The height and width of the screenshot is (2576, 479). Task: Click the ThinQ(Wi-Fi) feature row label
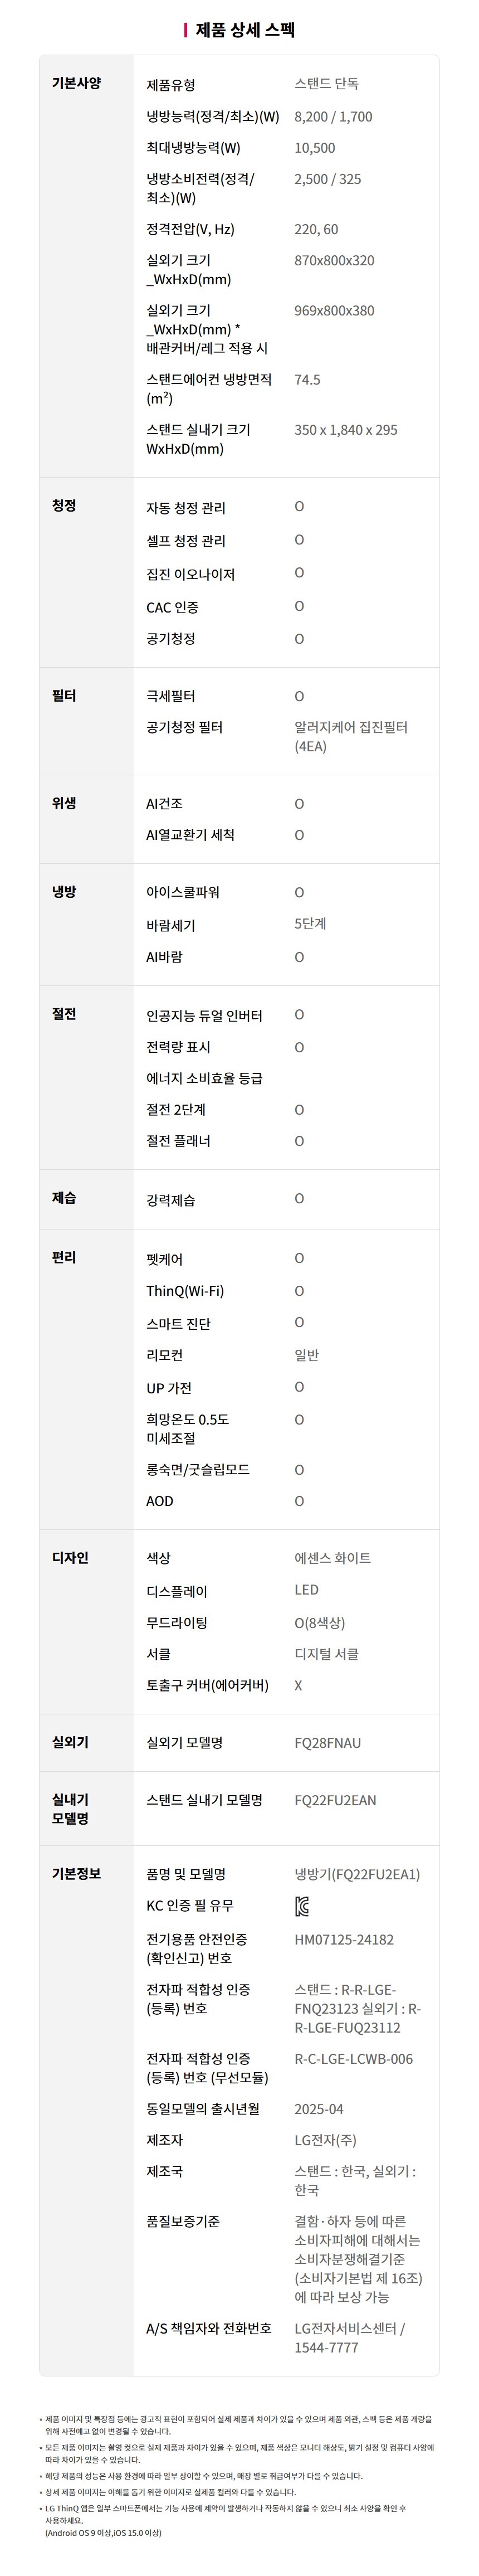(185, 1291)
